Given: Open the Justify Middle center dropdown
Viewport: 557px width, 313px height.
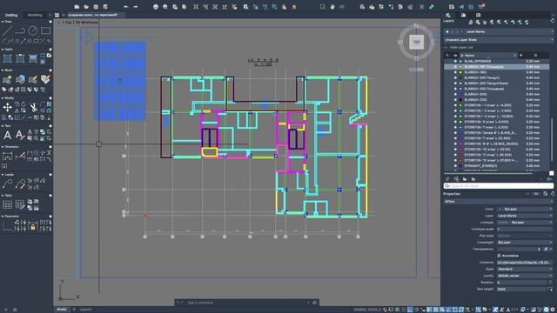Looking at the screenshot, I should (525, 276).
